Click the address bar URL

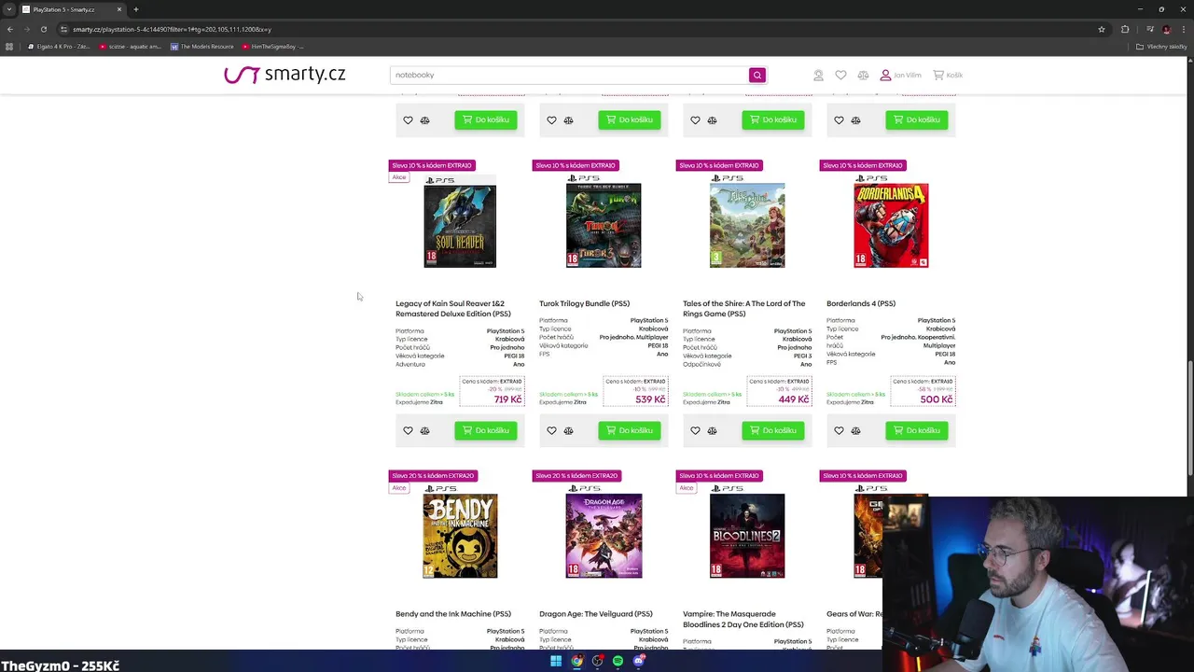[x=172, y=29]
